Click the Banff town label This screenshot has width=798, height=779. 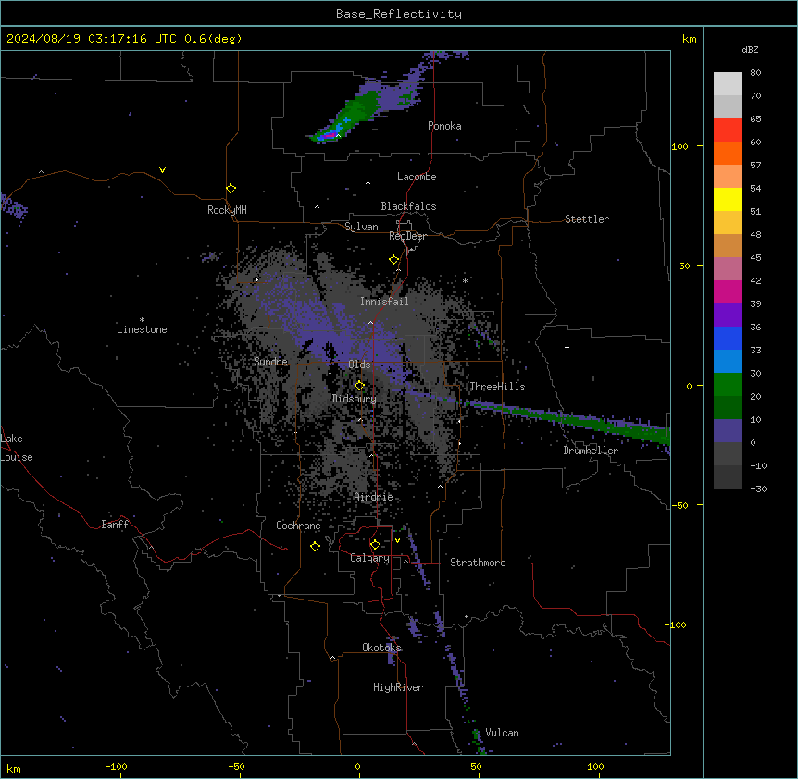tap(115, 525)
